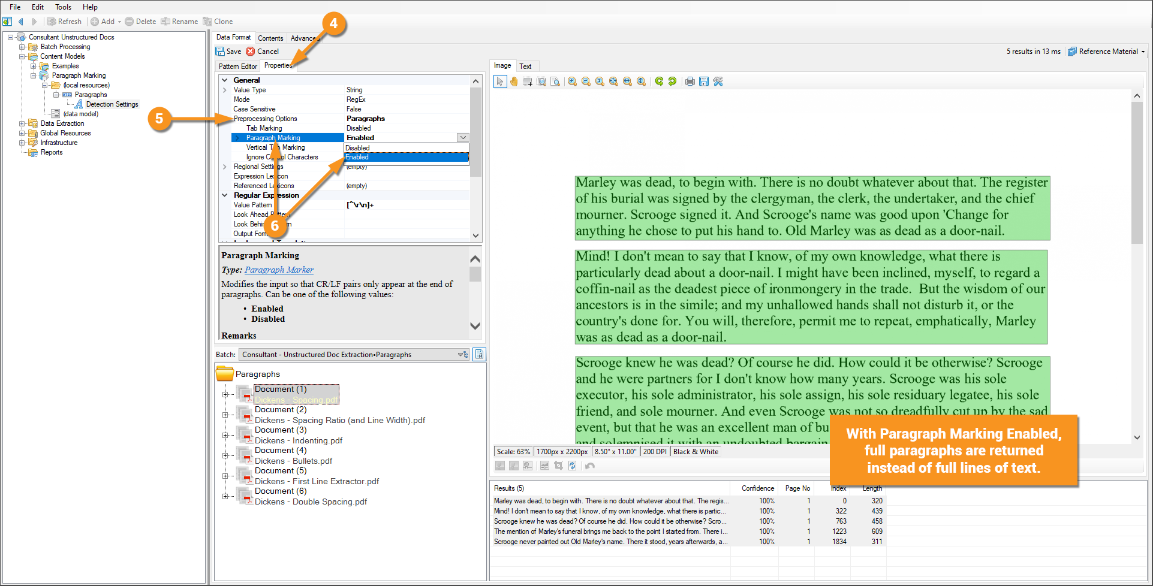Rotate the image clockwise

[659, 81]
